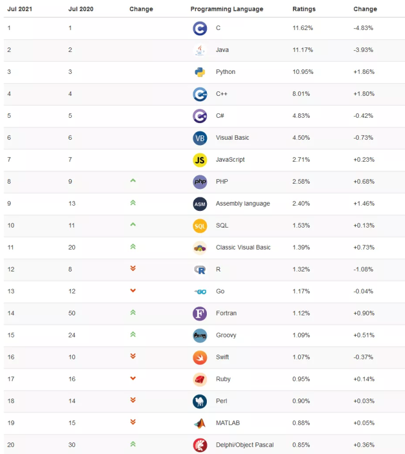Click the 11.62% rating for C
Image resolution: width=405 pixels, height=454 pixels.
pyautogui.click(x=303, y=28)
